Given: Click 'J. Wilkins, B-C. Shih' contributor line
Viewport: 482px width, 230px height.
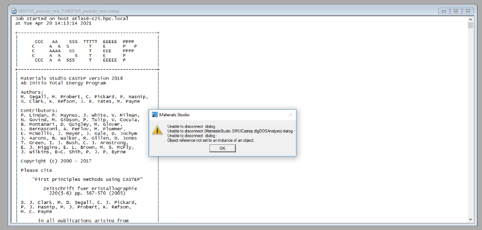Looking at the screenshot, I should (x=73, y=152).
